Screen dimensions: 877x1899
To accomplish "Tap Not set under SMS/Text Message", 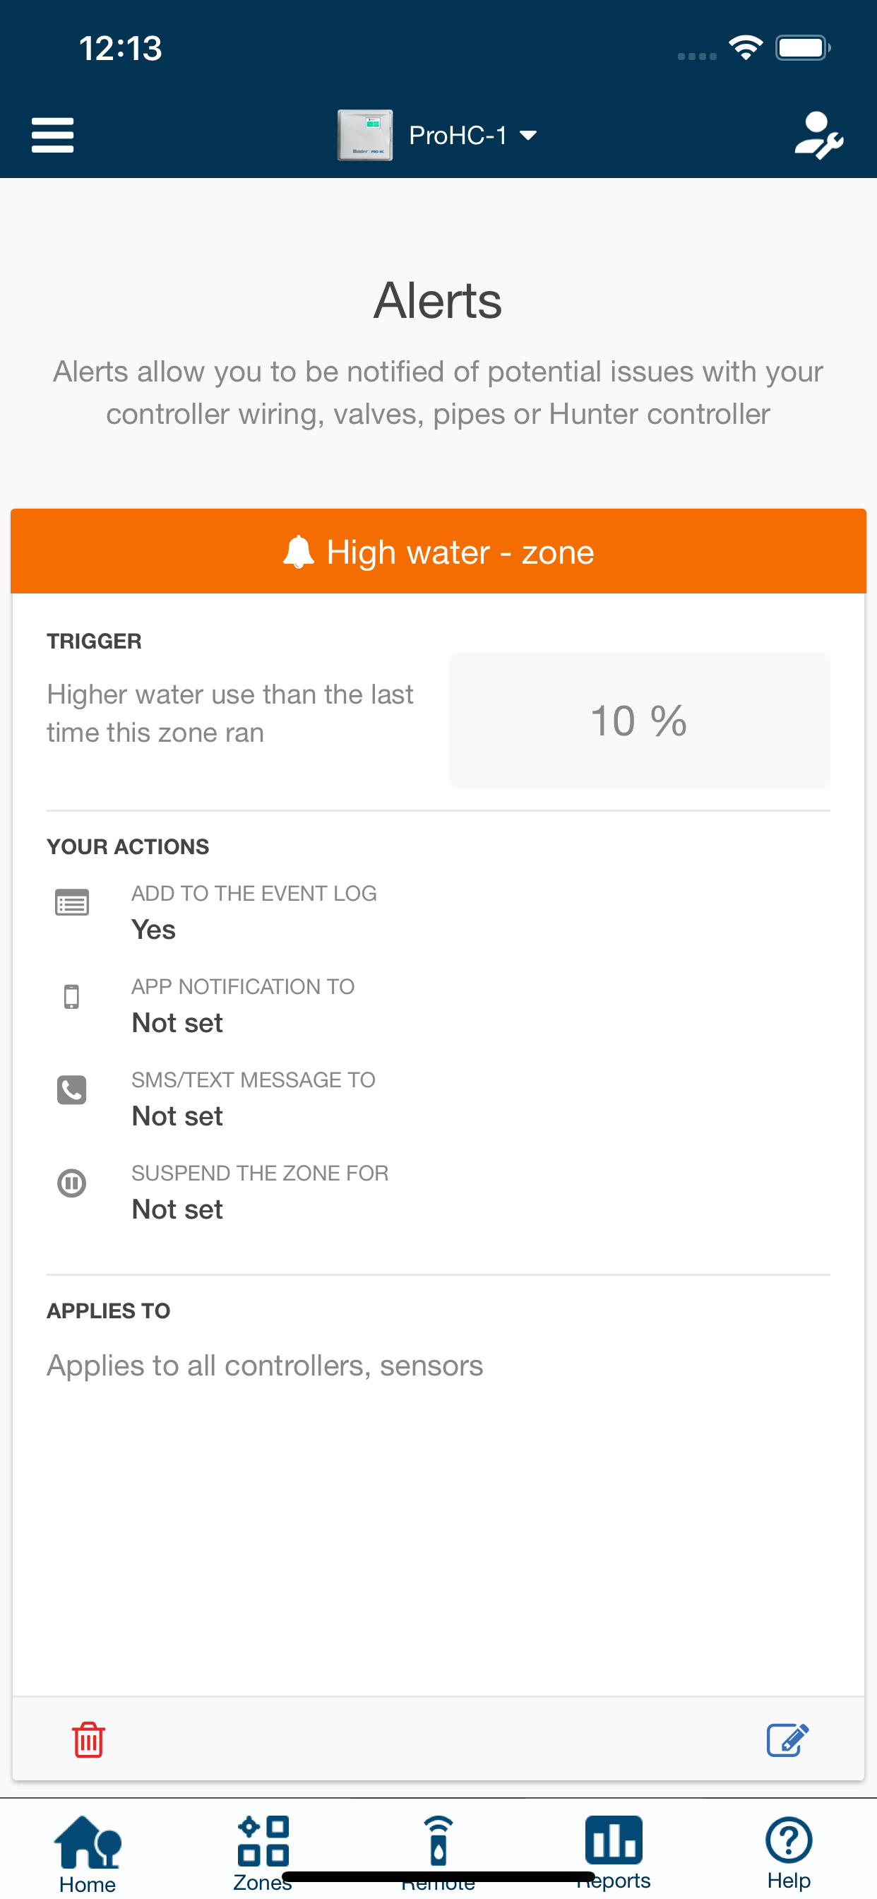I will tap(177, 1116).
